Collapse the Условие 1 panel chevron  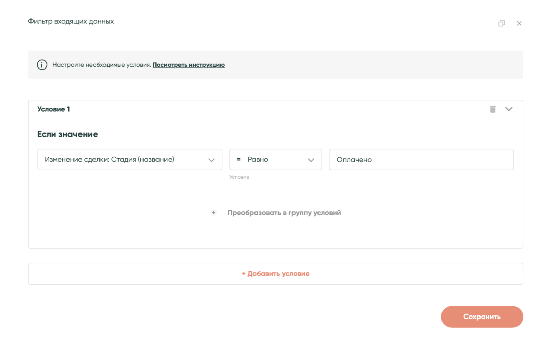click(x=509, y=109)
